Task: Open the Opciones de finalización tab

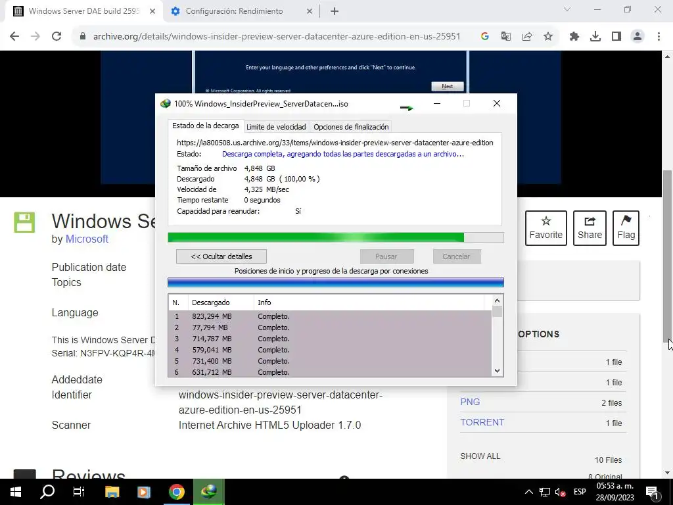Action: (x=351, y=127)
